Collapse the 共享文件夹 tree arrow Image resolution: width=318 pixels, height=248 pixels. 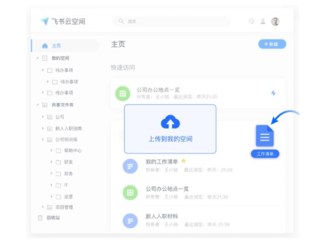37,105
